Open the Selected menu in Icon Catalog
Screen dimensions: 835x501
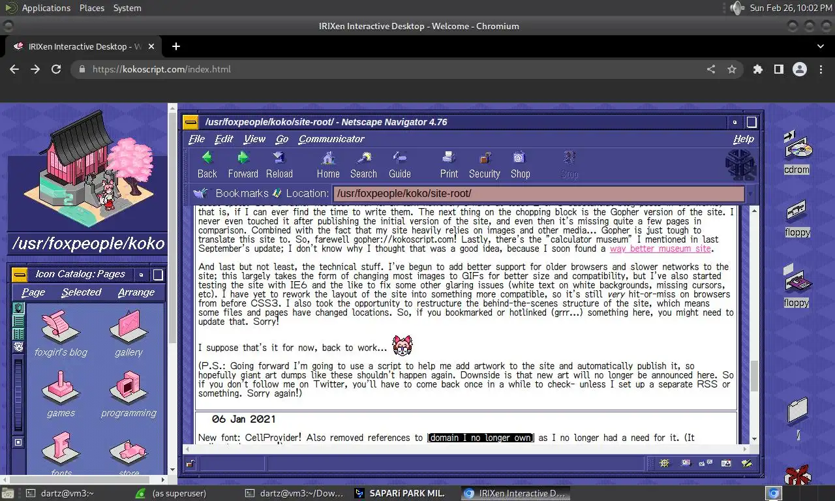coord(82,292)
